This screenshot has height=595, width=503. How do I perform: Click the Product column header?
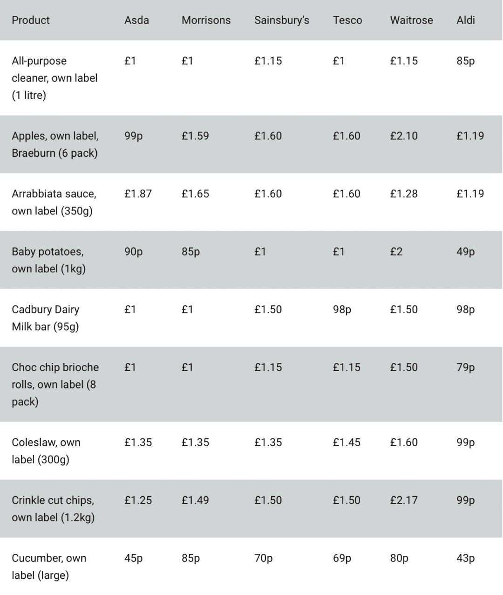[31, 20]
